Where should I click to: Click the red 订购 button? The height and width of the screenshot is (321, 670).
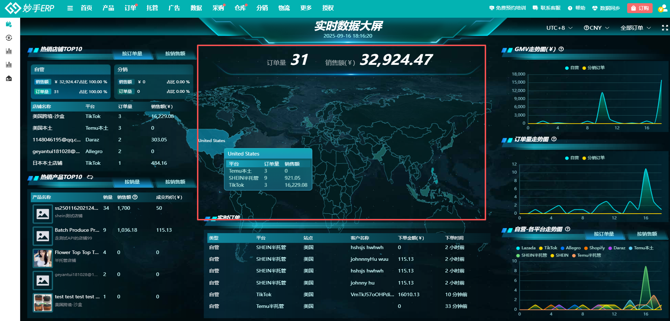(640, 8)
